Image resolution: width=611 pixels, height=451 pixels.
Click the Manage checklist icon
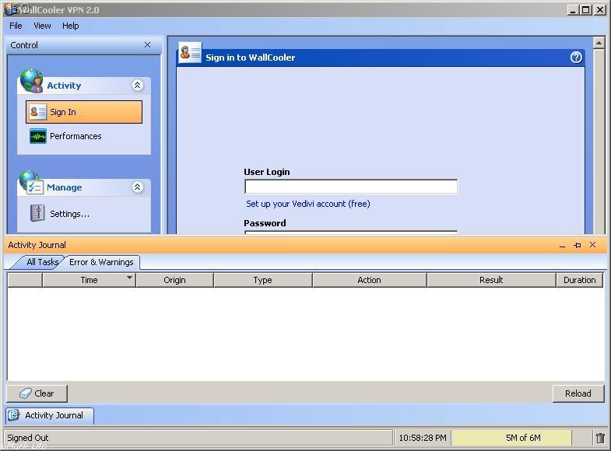click(32, 183)
